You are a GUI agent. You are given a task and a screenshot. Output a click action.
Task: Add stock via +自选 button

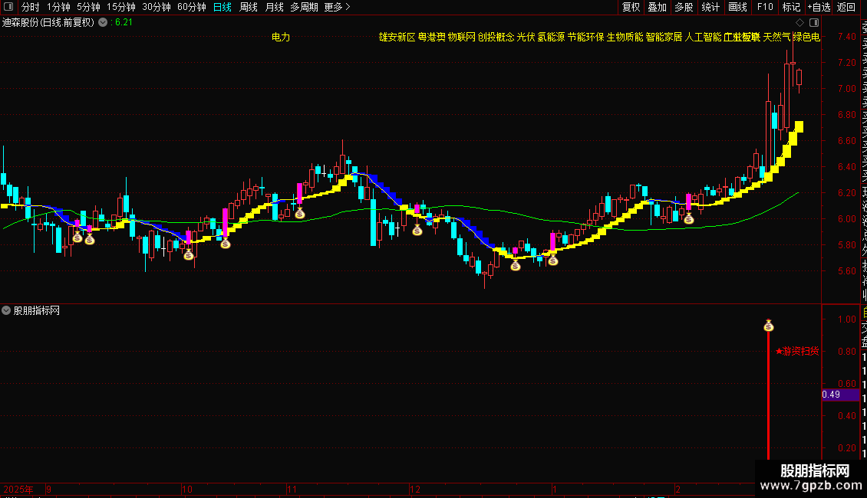tap(819, 7)
